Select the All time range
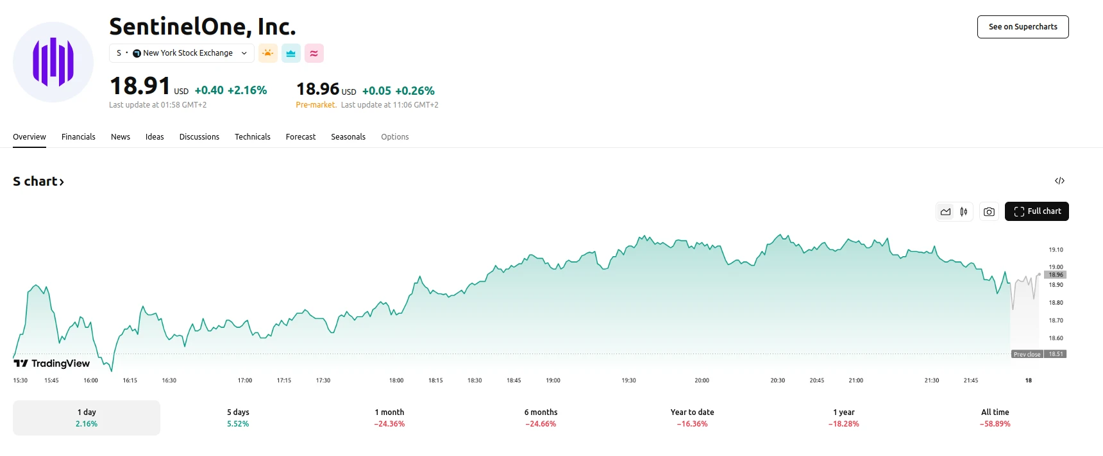This screenshot has height=456, width=1103. pyautogui.click(x=995, y=417)
